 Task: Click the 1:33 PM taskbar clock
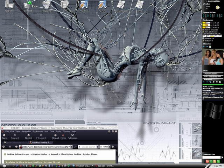(x=218, y=166)
